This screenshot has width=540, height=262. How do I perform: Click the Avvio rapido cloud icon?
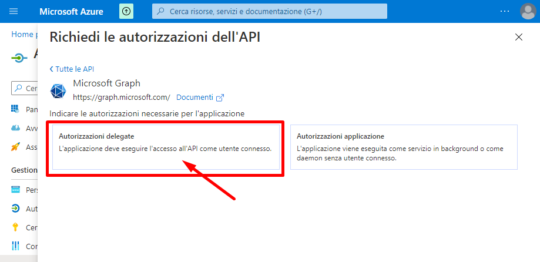[15, 129]
